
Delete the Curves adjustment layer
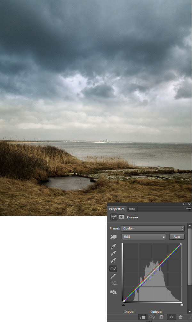click(x=180, y=317)
